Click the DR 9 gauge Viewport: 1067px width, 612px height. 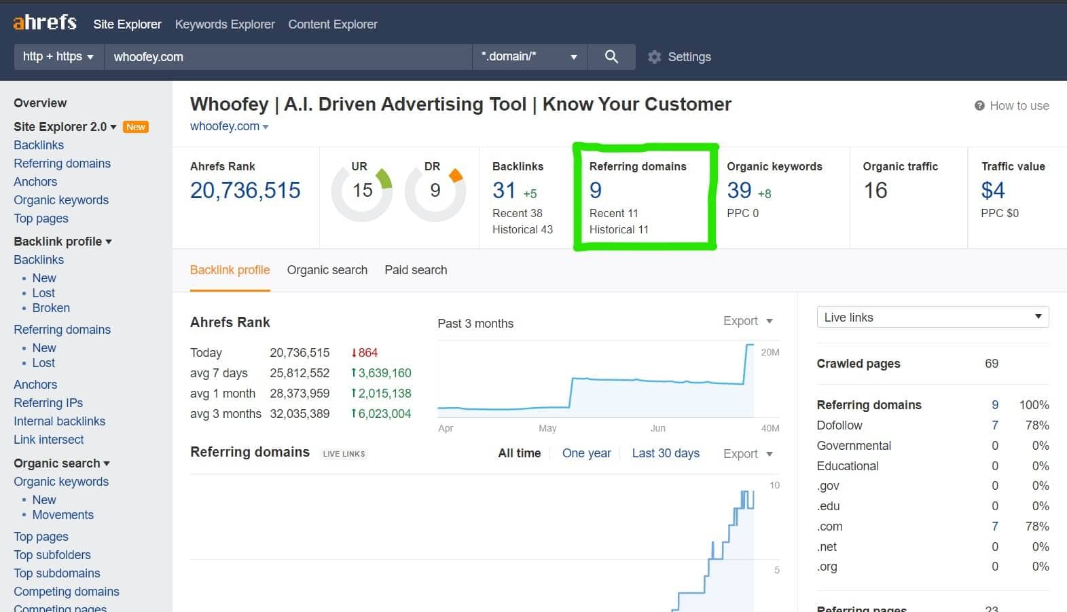coord(435,191)
